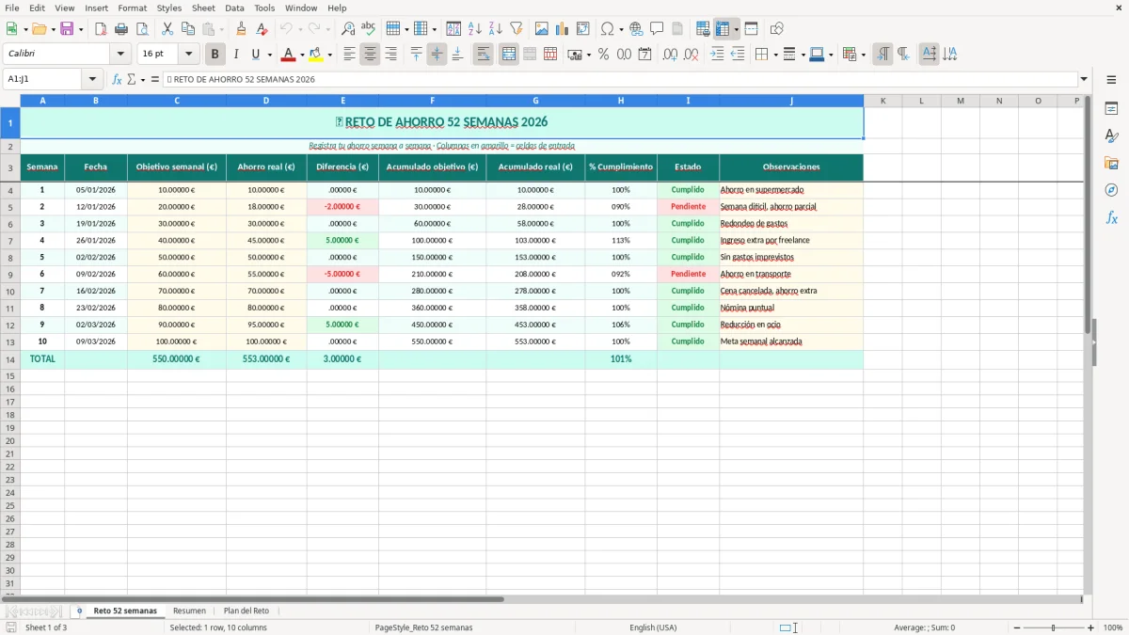Screen dimensions: 1129x635
Task: Open the Data menu
Action: (x=234, y=8)
